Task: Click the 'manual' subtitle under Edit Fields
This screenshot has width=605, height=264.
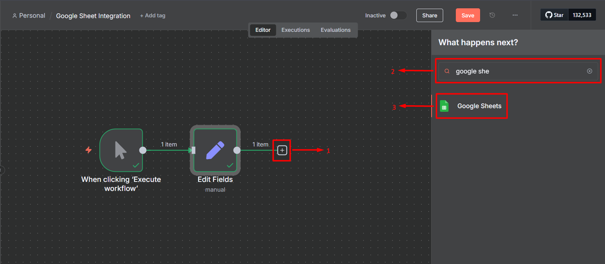Action: [215, 190]
